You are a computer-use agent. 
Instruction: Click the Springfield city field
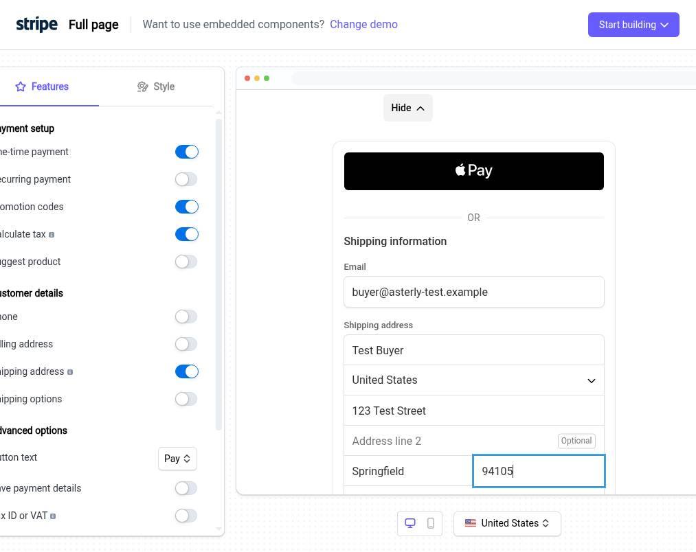tap(408, 471)
